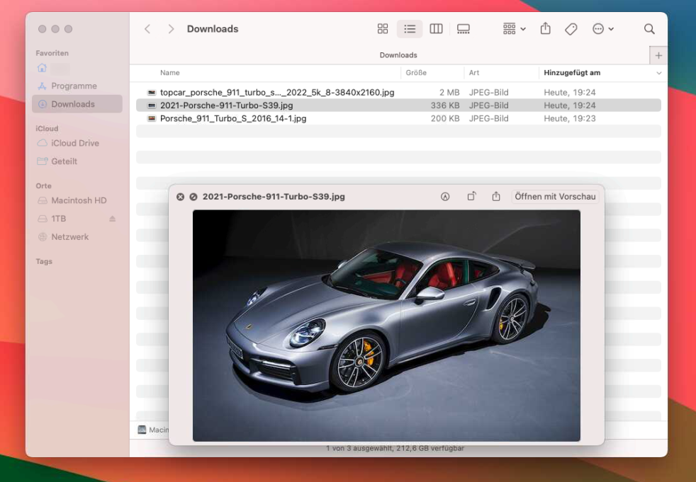Screen dimensions: 696x482
Task: Add a new Finder tab
Action: point(658,55)
